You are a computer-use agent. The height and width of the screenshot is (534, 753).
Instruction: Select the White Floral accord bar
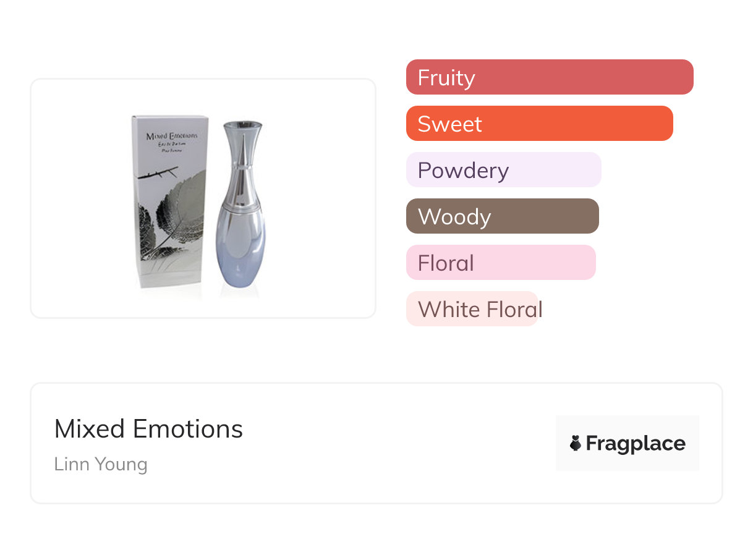[x=472, y=309]
